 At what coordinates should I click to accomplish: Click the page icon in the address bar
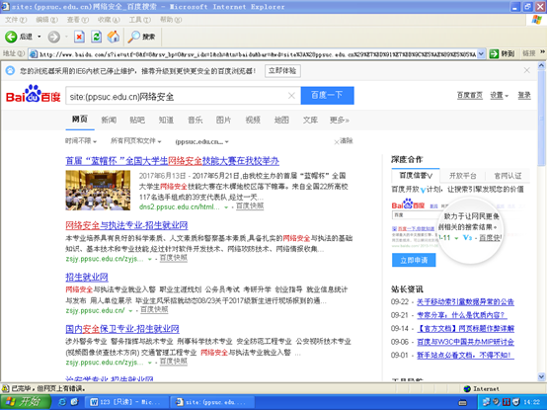tap(34, 54)
